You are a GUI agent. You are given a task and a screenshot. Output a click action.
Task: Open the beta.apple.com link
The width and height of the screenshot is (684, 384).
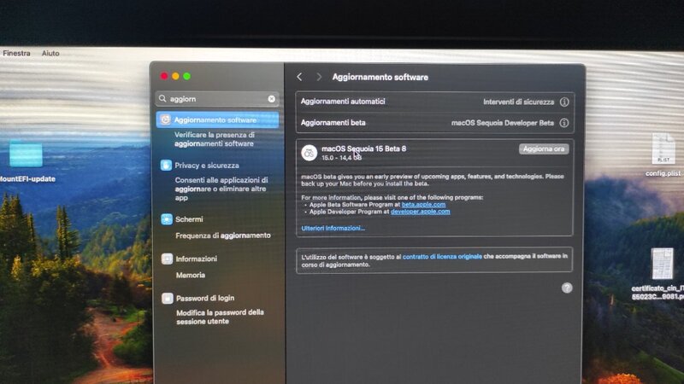click(x=423, y=204)
